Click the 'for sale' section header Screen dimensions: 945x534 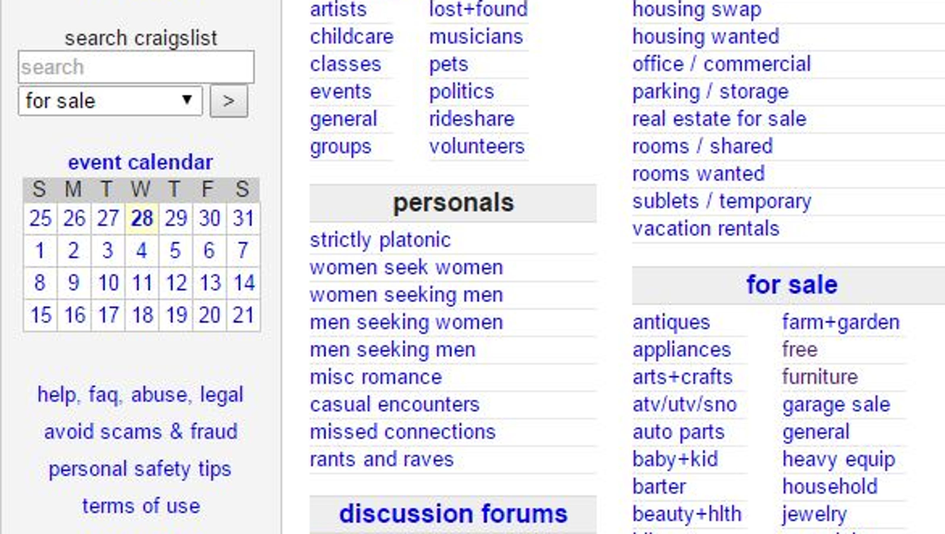792,285
